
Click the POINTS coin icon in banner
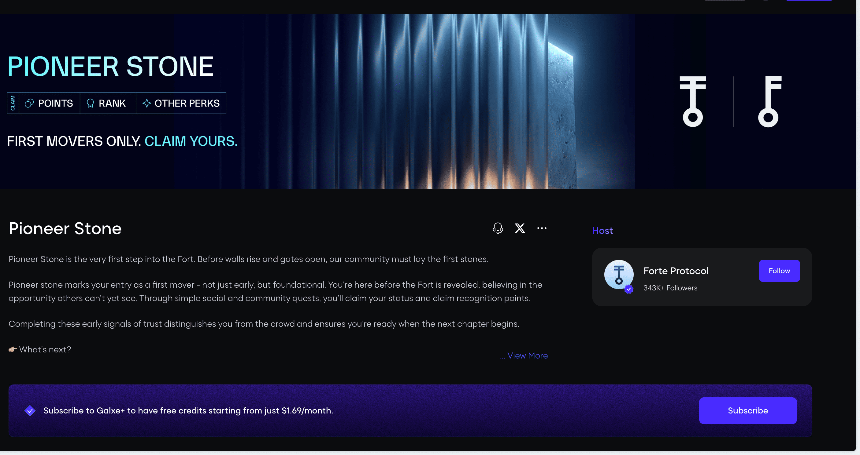click(x=29, y=103)
